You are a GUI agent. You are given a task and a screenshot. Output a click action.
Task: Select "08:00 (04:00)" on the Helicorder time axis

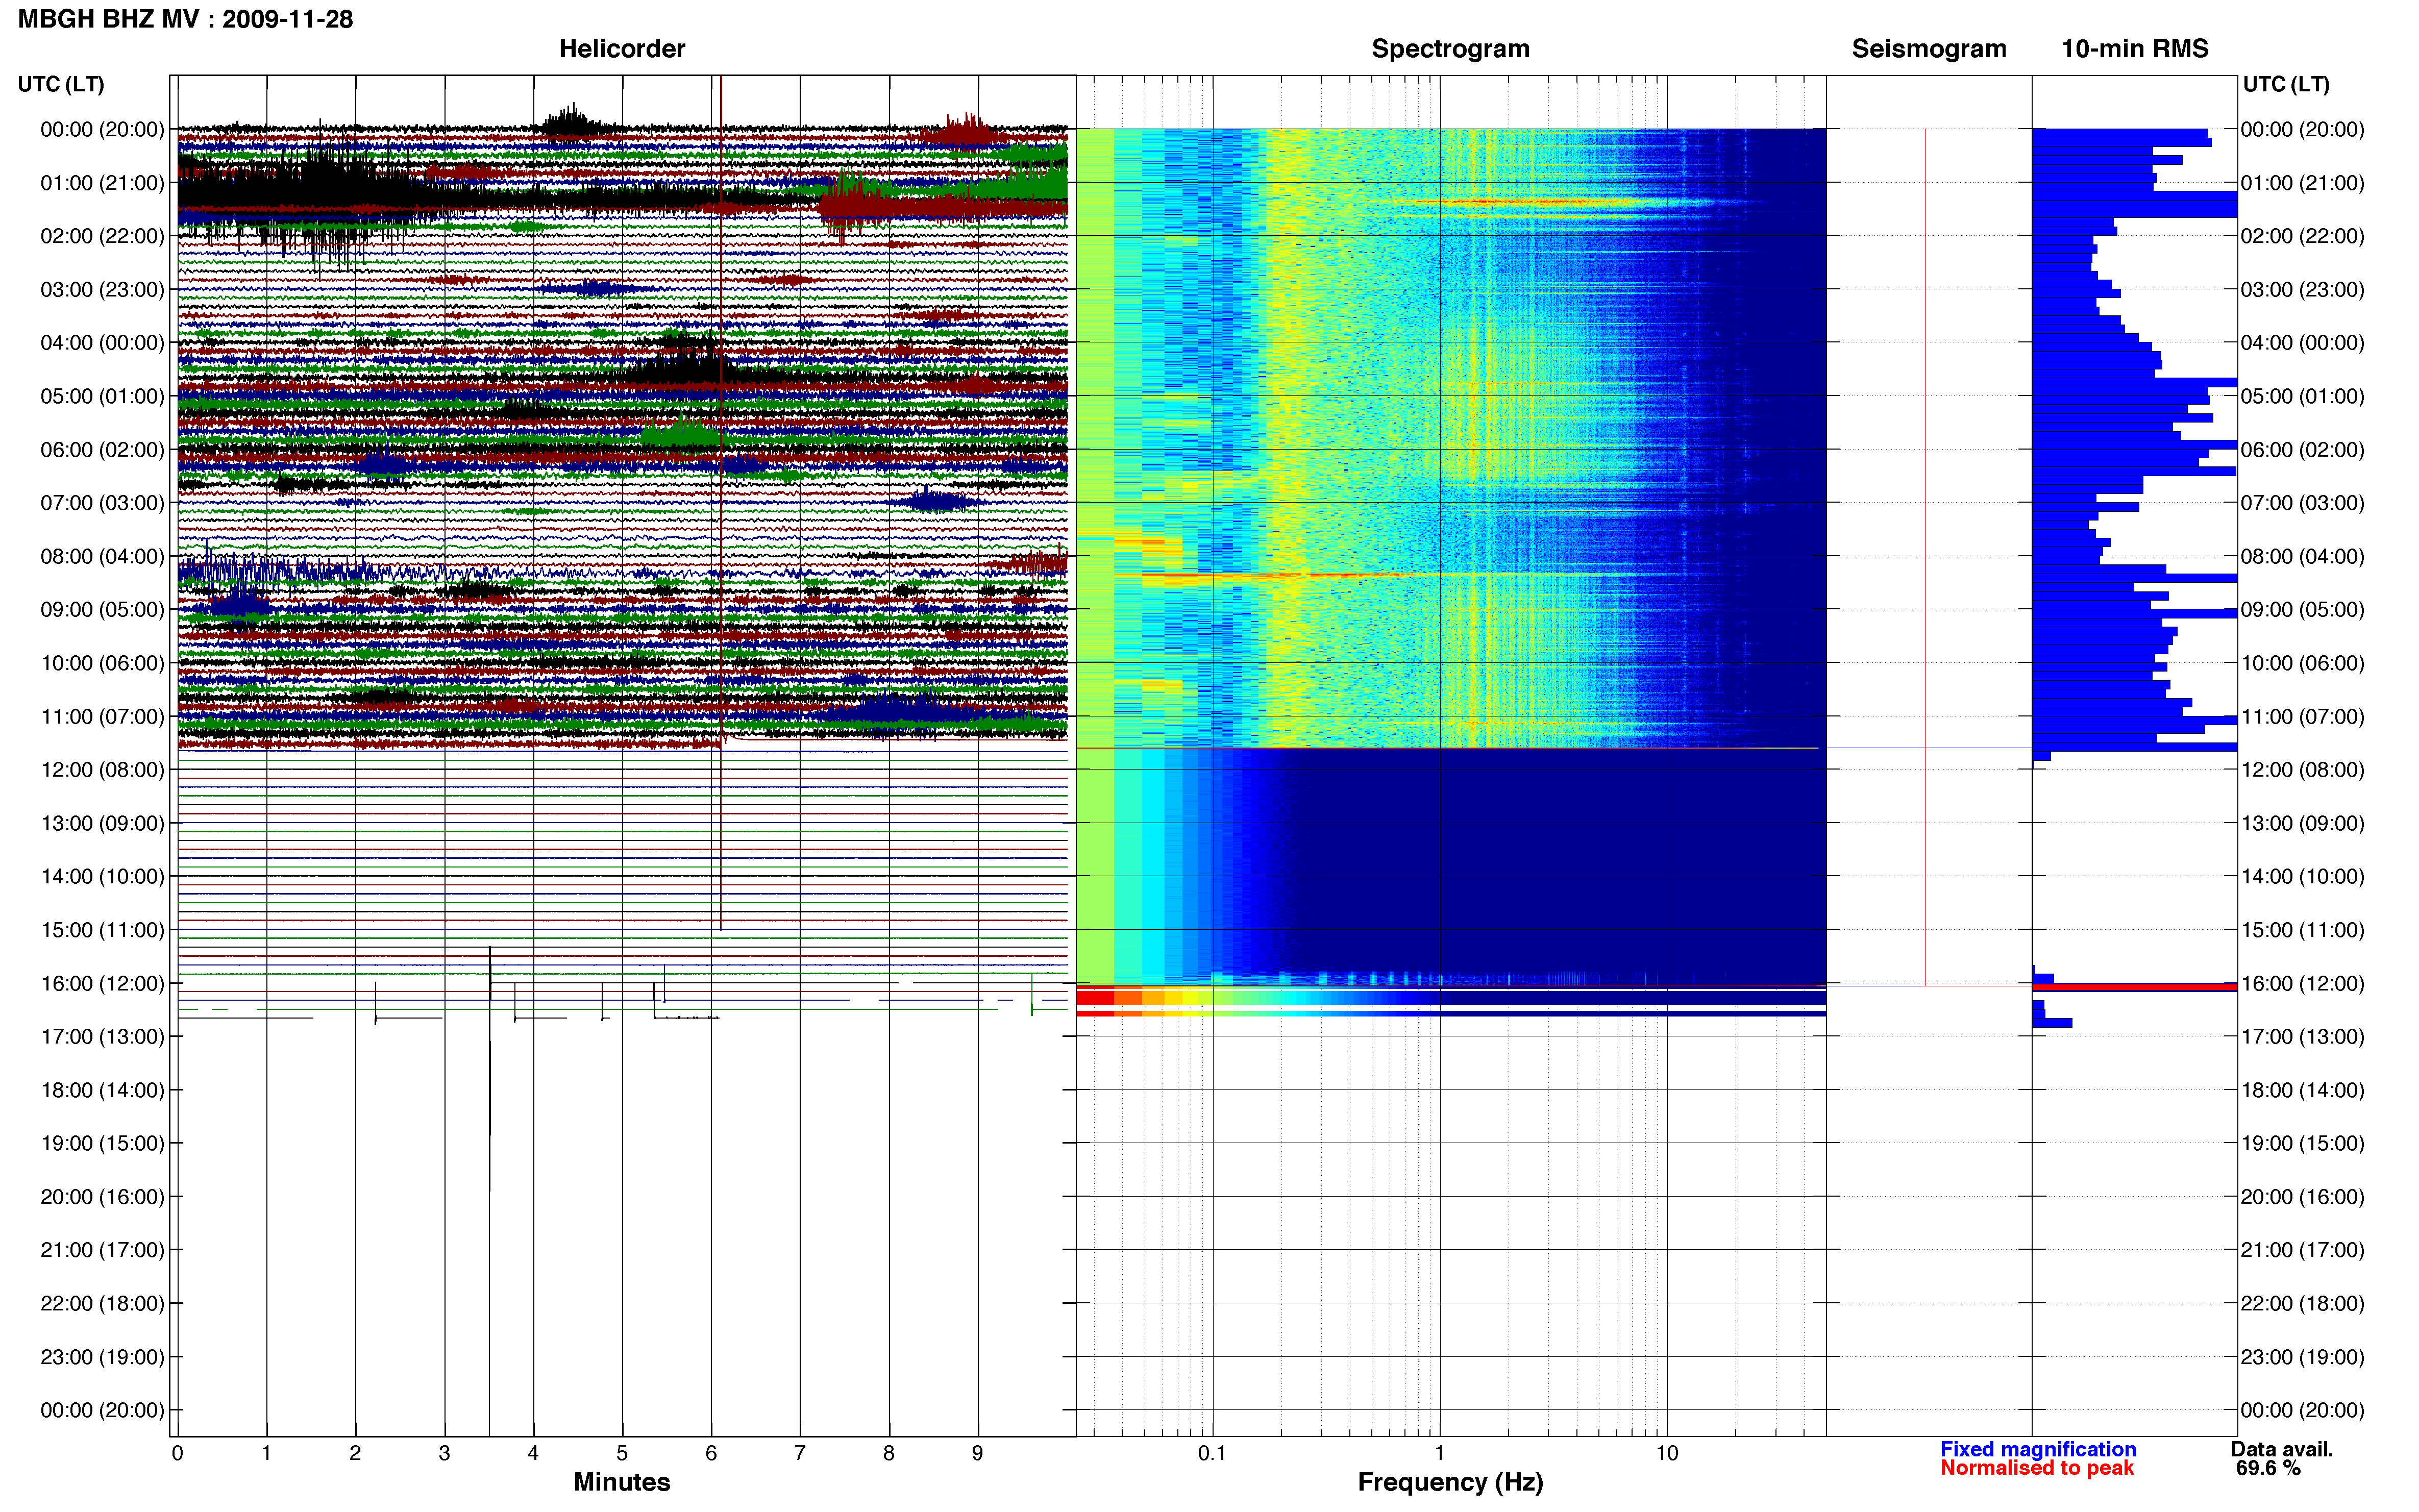(102, 556)
